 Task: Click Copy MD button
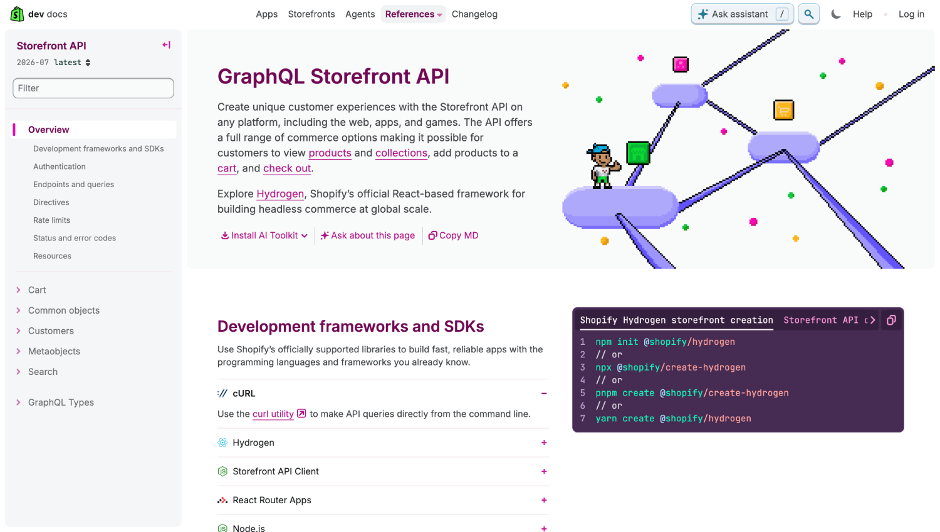[453, 235]
